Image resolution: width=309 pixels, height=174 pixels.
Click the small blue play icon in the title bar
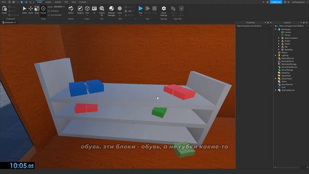coord(22,2)
